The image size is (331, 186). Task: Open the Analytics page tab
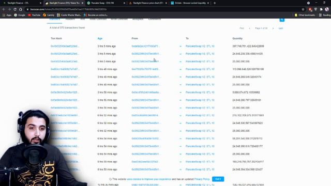[x=138, y=19]
